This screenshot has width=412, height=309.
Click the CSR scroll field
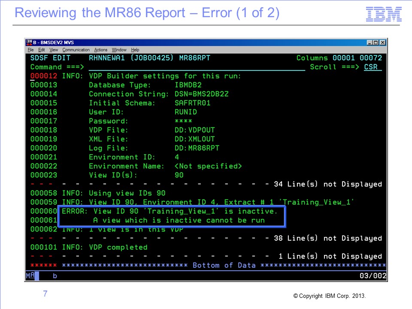(x=373, y=67)
